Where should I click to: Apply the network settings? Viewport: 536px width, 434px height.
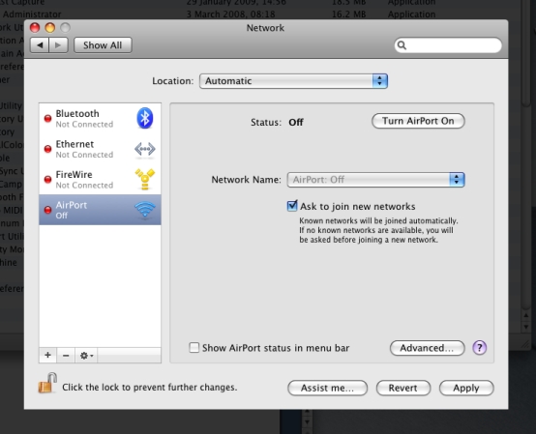[x=466, y=388]
